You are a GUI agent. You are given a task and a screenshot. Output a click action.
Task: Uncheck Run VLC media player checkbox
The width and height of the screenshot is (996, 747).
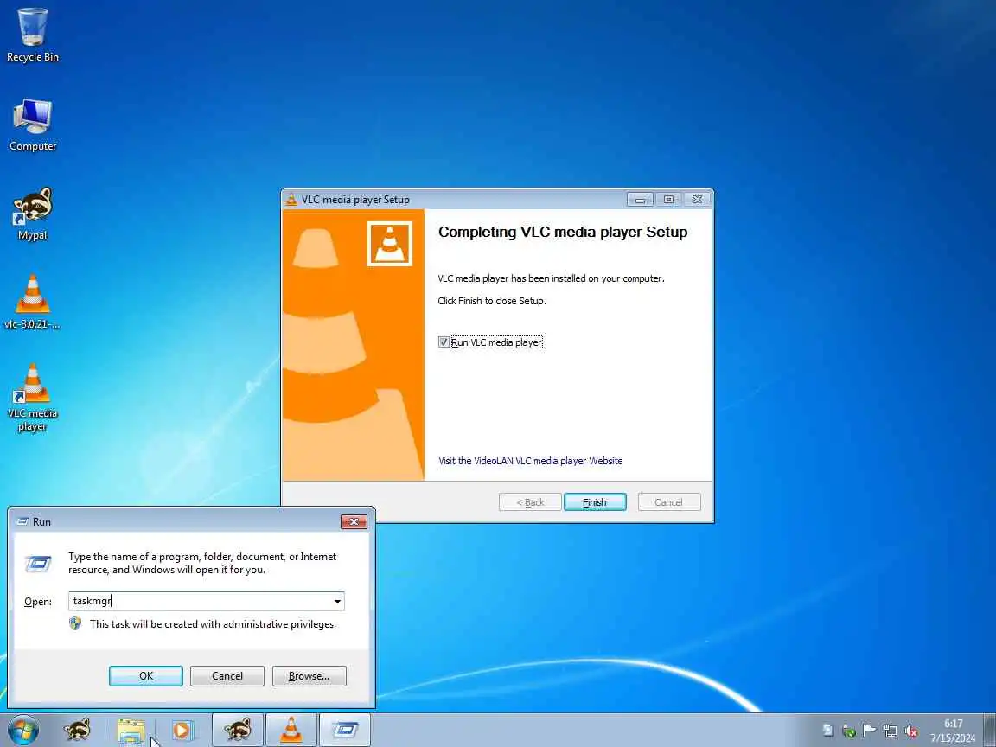[444, 342]
